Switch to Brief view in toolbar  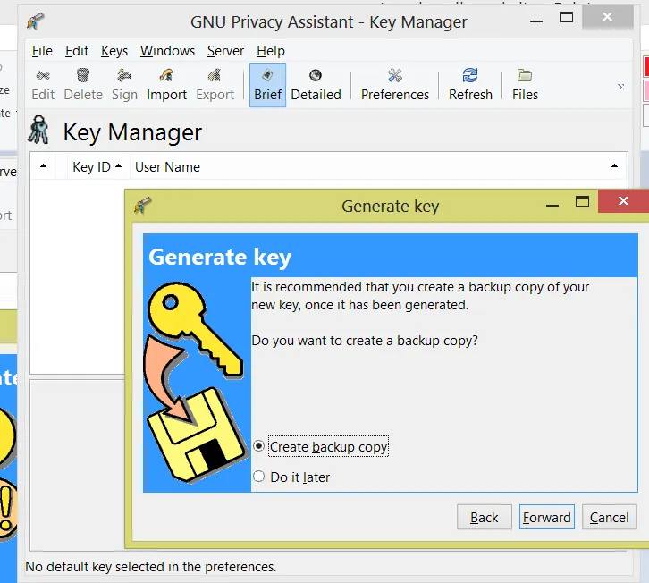[267, 85]
